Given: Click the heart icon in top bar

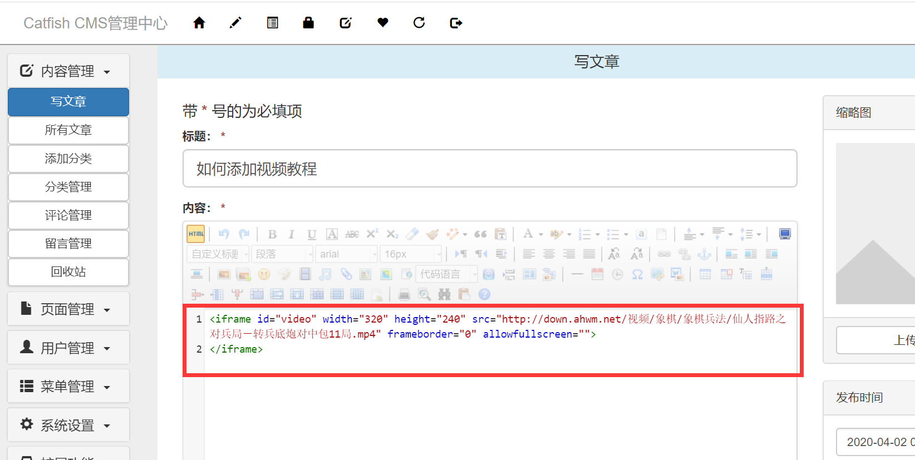Looking at the screenshot, I should coord(382,23).
